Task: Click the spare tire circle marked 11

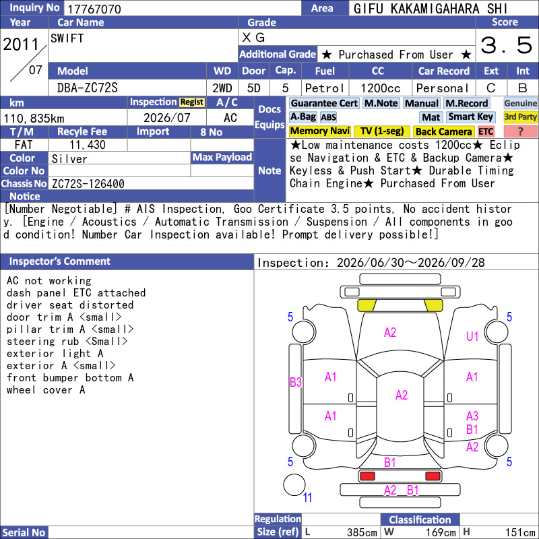Action: click(x=294, y=484)
